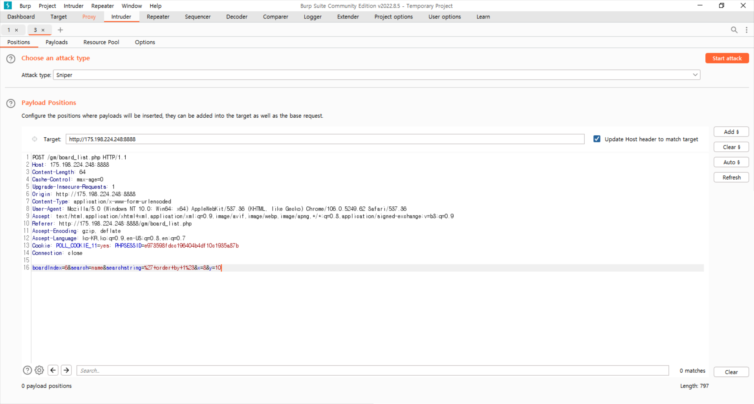This screenshot has width=754, height=404.
Task: Switch to the Sequencer tab
Action: pos(198,17)
